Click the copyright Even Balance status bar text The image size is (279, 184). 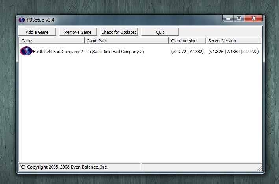click(63, 167)
